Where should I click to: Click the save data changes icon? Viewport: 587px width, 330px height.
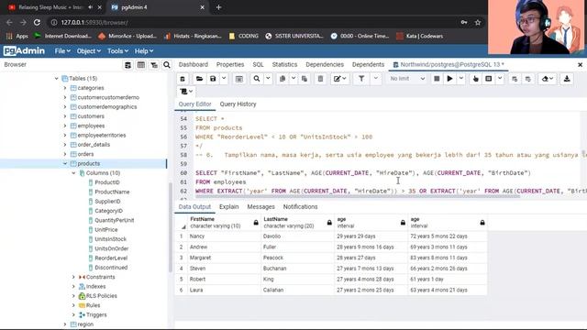pyautogui.click(x=238, y=79)
